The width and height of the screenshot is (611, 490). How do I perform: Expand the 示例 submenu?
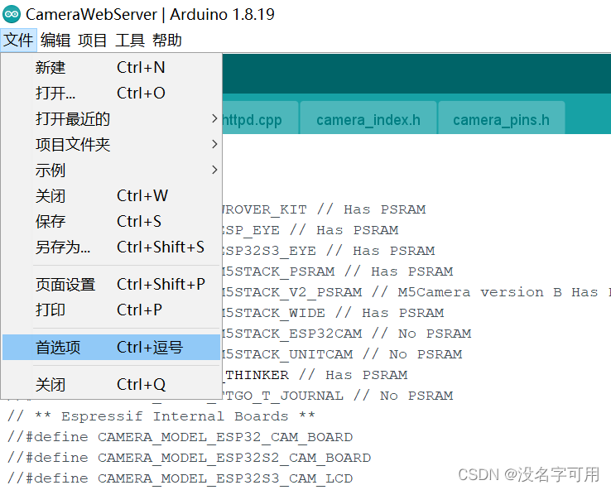tap(112, 171)
